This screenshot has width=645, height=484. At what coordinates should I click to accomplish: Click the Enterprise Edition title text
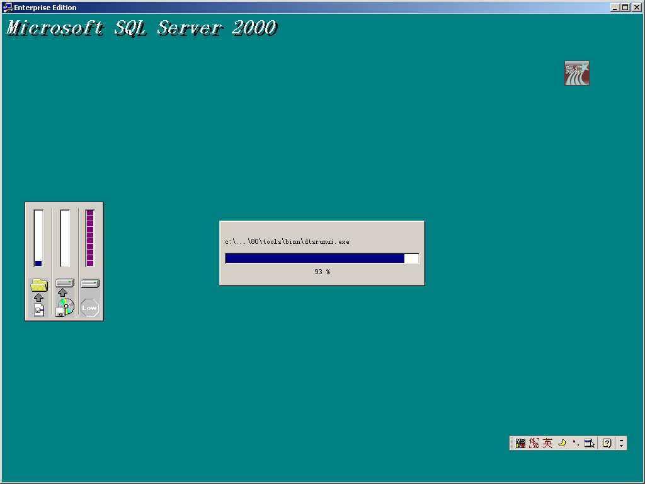(45, 8)
